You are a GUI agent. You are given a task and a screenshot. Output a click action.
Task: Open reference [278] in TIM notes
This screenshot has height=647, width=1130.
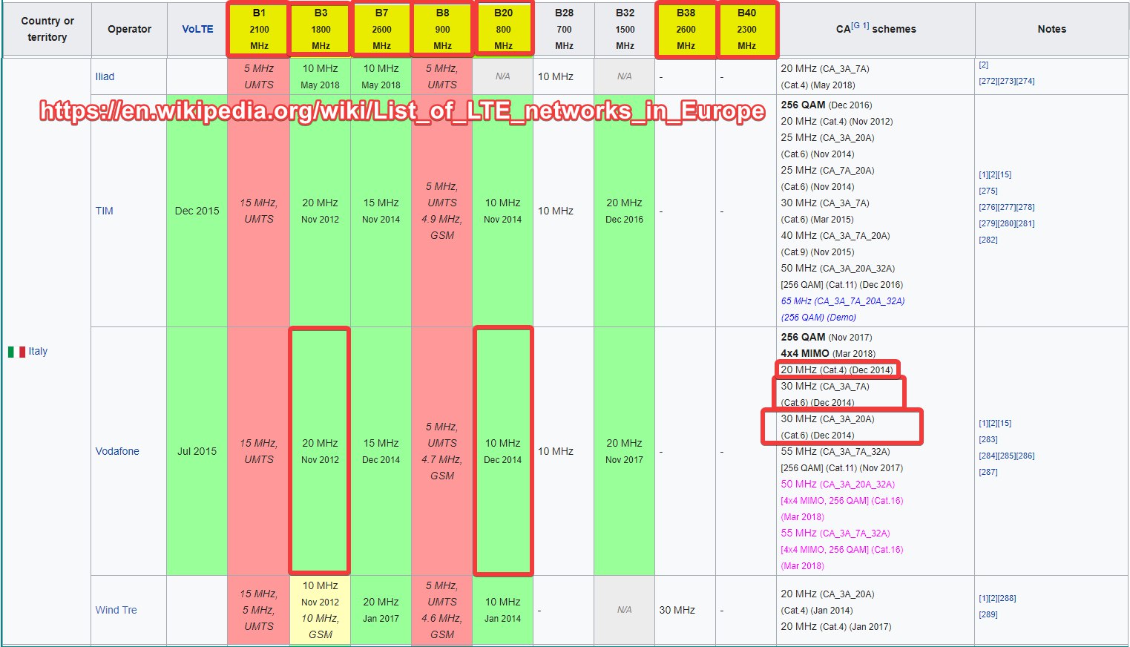point(1025,207)
